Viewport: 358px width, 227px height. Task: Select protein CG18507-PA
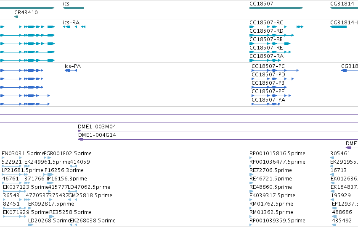click(x=268, y=100)
